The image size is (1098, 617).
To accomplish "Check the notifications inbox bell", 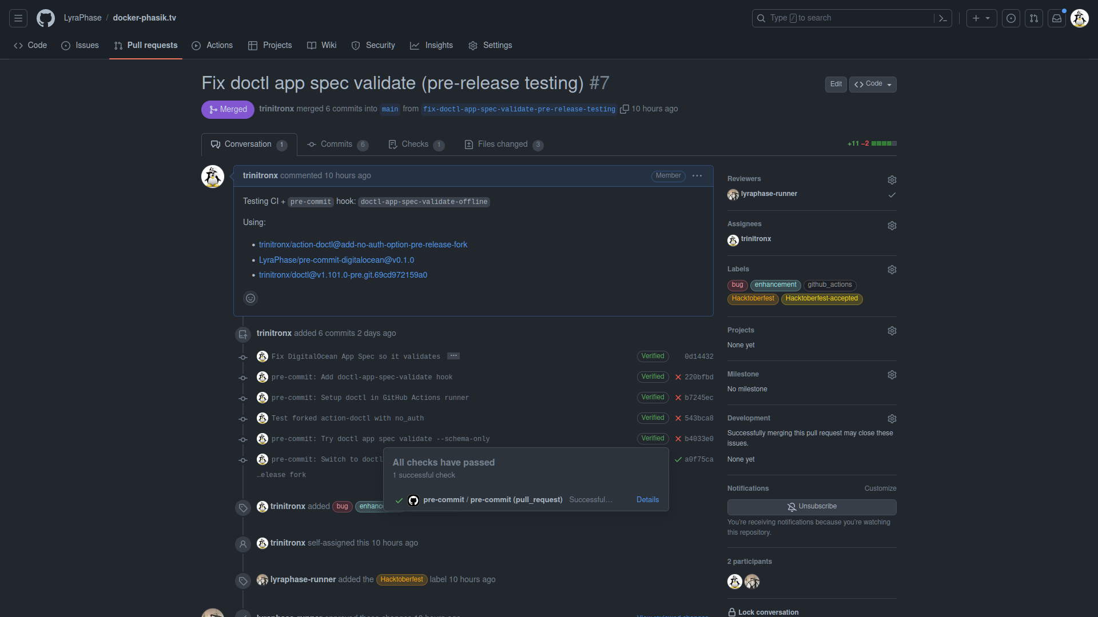I will [1057, 18].
